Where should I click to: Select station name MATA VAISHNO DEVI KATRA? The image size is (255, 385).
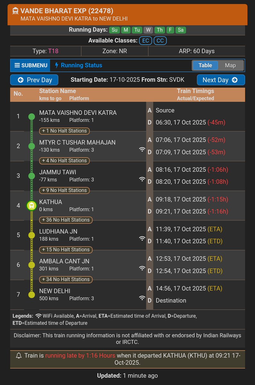pyautogui.click(x=78, y=113)
